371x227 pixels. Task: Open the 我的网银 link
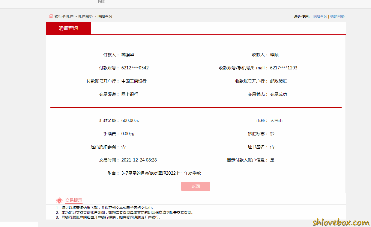tap(337, 16)
